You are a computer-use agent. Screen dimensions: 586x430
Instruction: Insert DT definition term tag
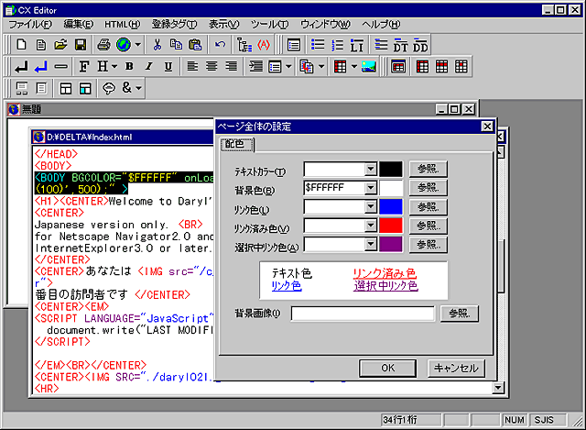click(x=400, y=45)
